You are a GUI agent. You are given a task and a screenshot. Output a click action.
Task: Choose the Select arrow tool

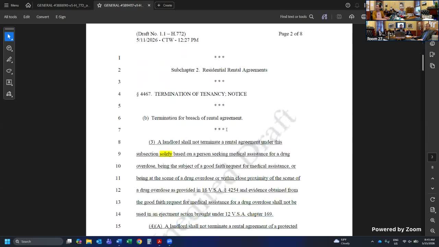pos(9,36)
